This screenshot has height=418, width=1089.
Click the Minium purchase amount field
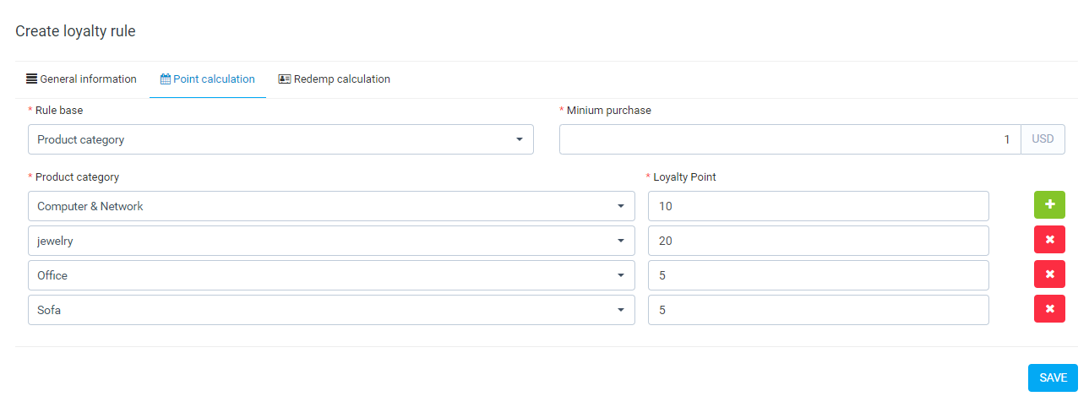(789, 140)
